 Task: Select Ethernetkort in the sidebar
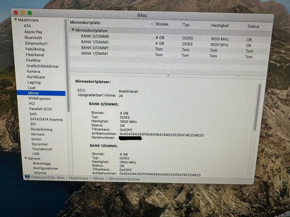tap(36, 43)
